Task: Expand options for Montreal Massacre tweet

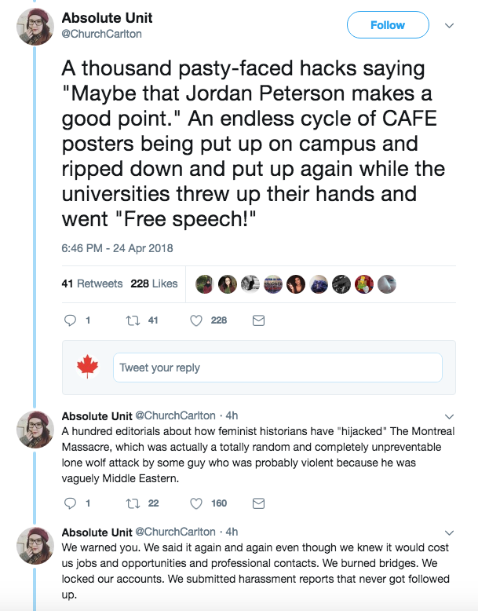Action: point(450,415)
